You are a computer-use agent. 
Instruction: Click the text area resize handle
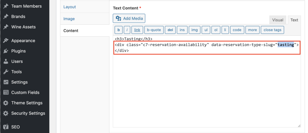(x=299, y=126)
